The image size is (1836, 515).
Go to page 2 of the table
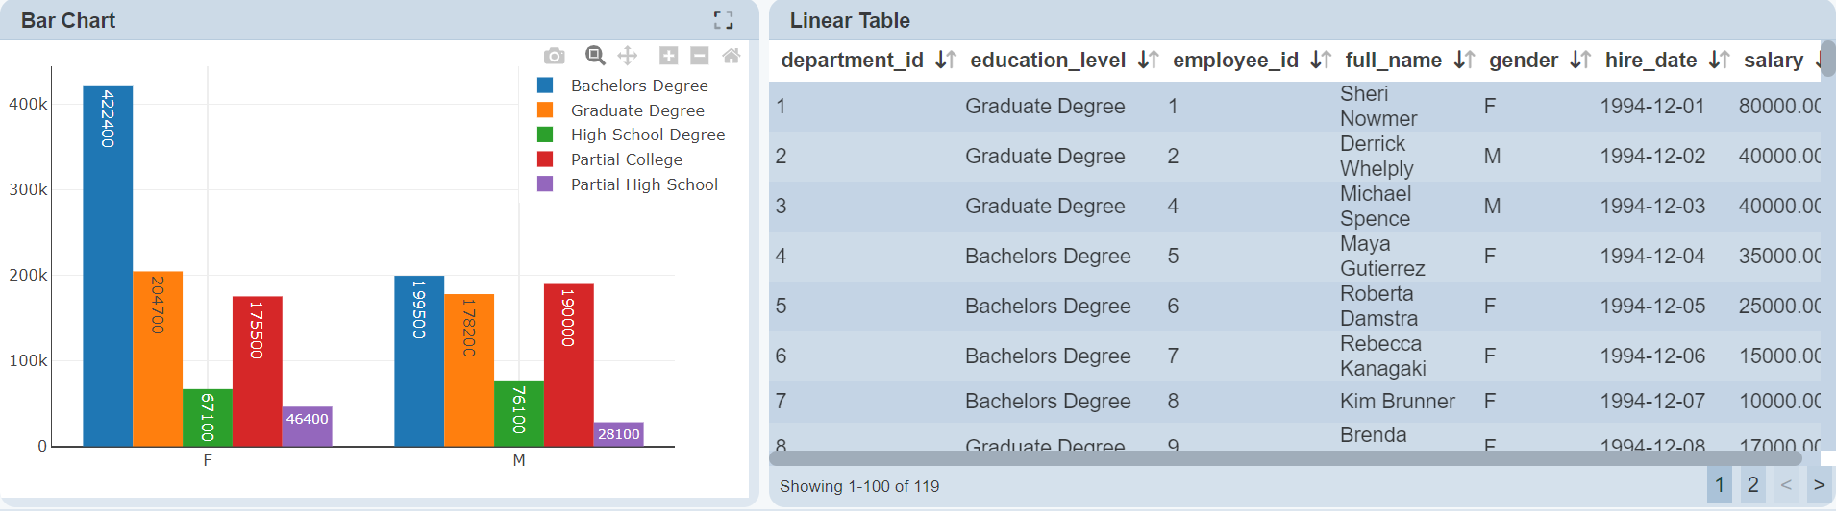1752,485
